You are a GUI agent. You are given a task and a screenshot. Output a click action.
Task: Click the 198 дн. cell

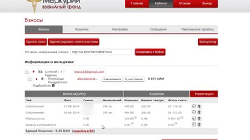pos(108,106)
